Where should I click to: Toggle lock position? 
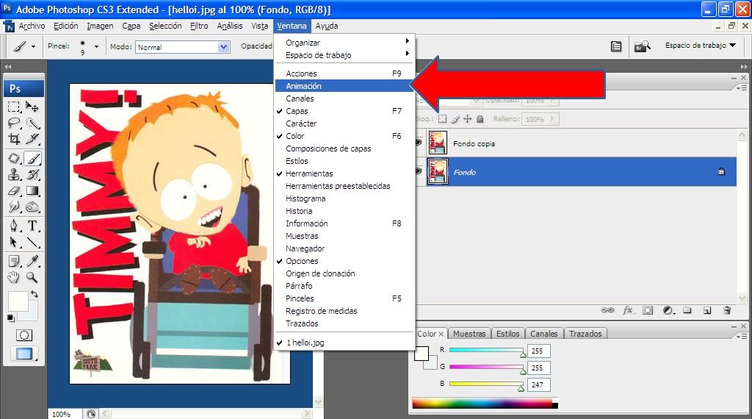tap(467, 118)
